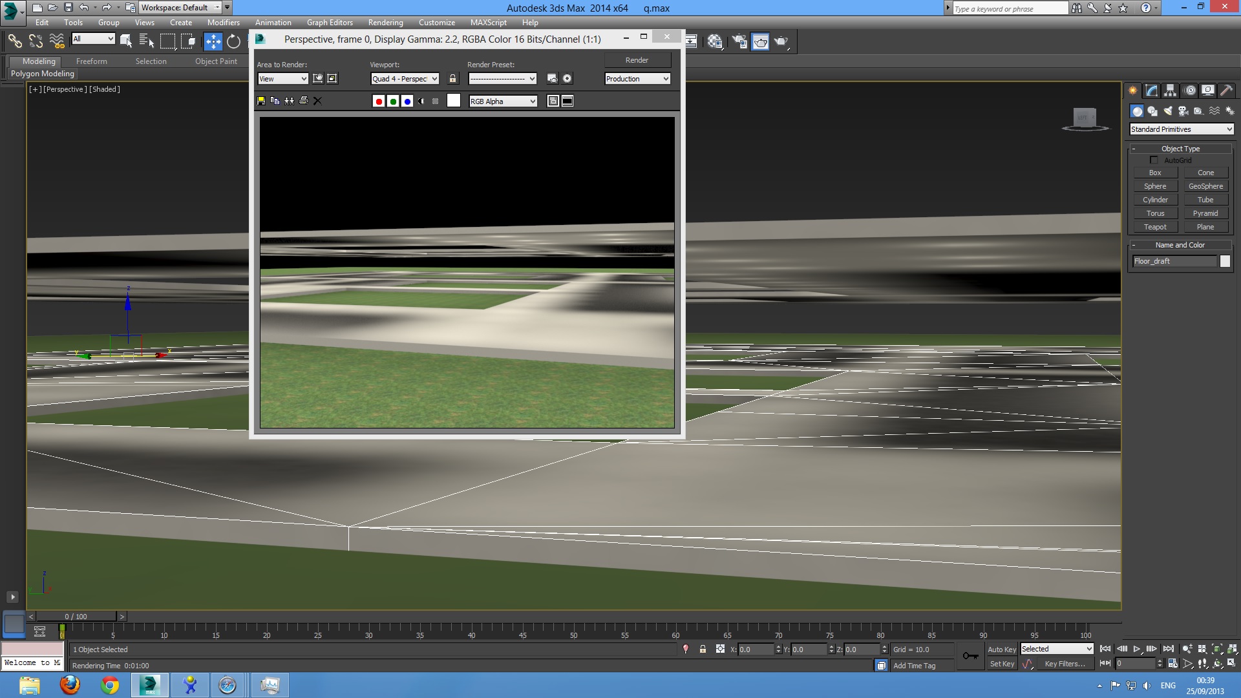Save the rendered image with the disk icon
This screenshot has height=698, width=1241.
[x=261, y=101]
